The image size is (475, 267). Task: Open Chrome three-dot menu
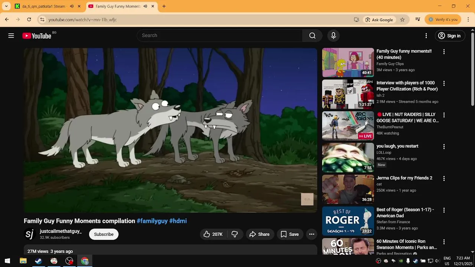coord(469,20)
